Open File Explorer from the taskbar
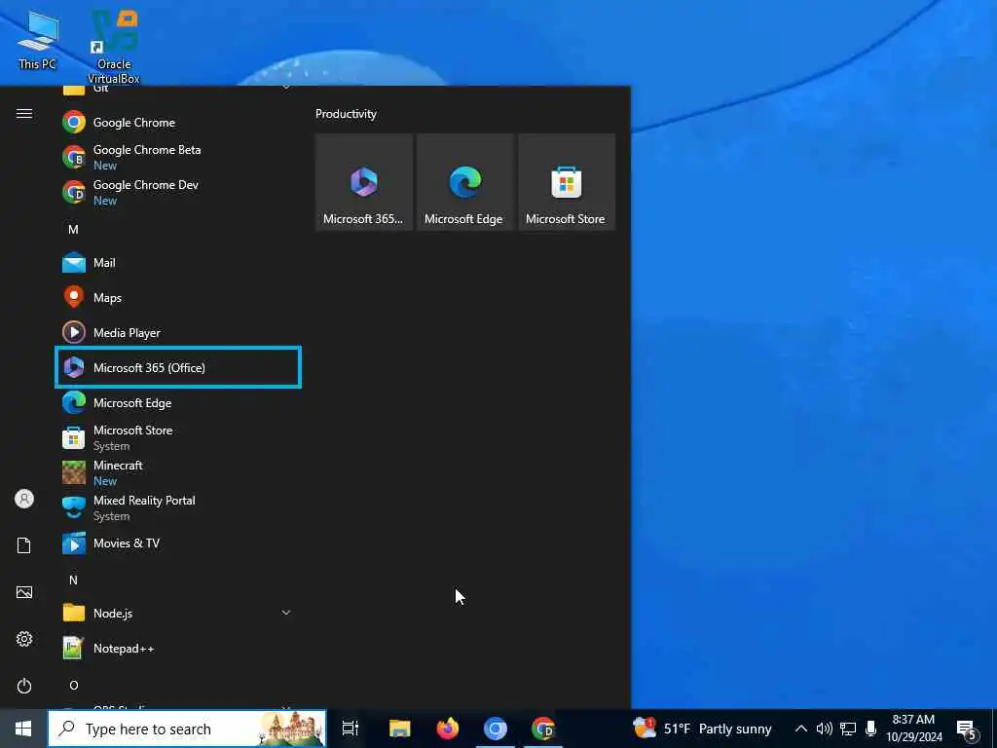Image resolution: width=997 pixels, height=748 pixels. [399, 729]
